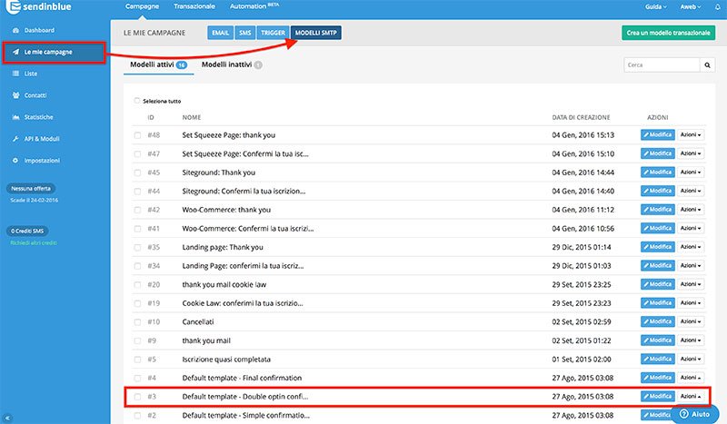Open Impostazioni settings
The width and height of the screenshot is (727, 424).
[x=42, y=161]
